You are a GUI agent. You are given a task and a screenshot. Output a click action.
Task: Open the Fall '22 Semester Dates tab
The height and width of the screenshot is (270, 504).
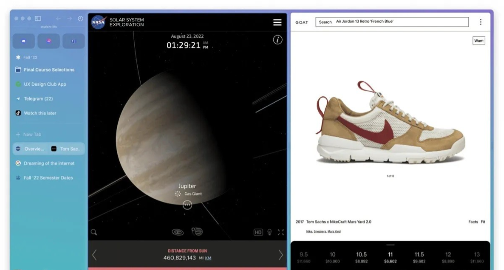pyautogui.click(x=49, y=178)
